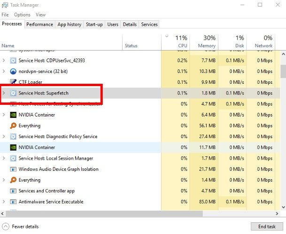Sort by the Network column header
286x234 pixels.
pos(261,42)
